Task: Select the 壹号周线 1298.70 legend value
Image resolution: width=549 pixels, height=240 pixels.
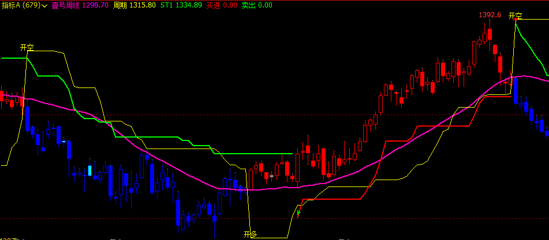Action: pyautogui.click(x=80, y=5)
